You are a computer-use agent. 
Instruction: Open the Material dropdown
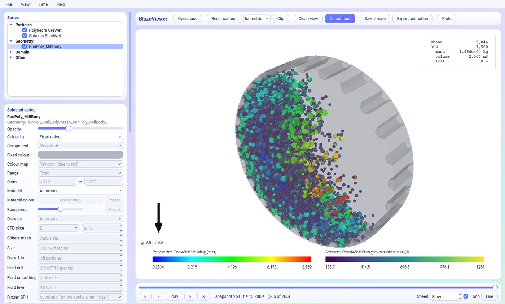(80, 191)
